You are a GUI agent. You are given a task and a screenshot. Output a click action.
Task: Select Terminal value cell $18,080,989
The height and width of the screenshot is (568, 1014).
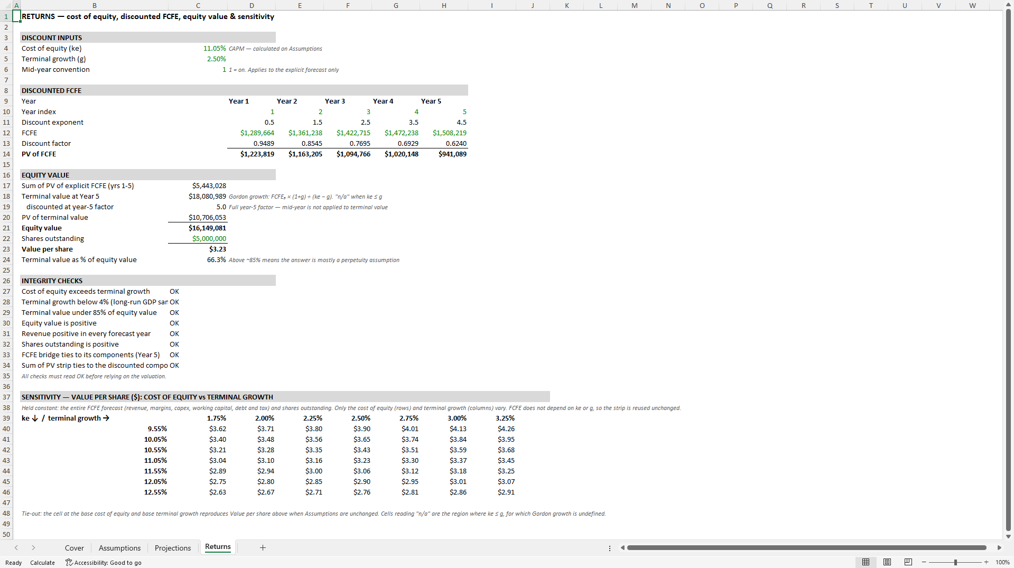pos(198,196)
